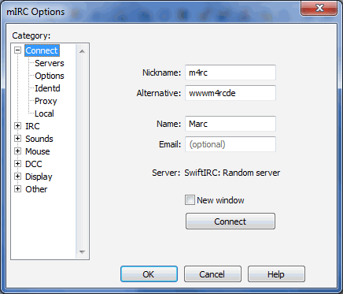Collapse the Connect category tree node
The height and width of the screenshot is (294, 343).
pyautogui.click(x=17, y=50)
